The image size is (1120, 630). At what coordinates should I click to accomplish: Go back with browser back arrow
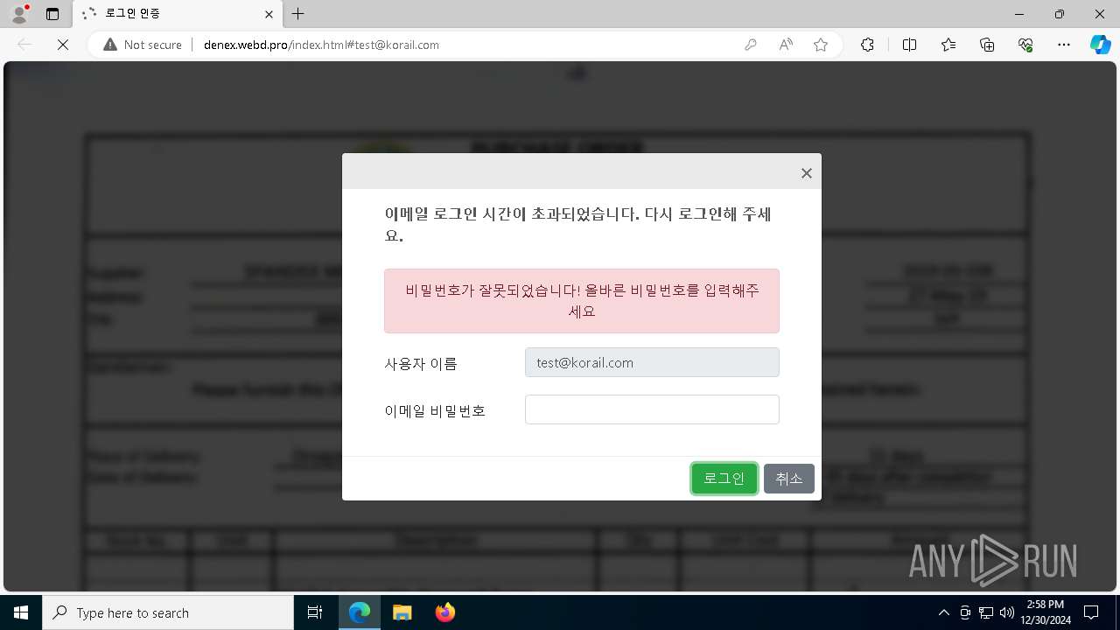[24, 45]
